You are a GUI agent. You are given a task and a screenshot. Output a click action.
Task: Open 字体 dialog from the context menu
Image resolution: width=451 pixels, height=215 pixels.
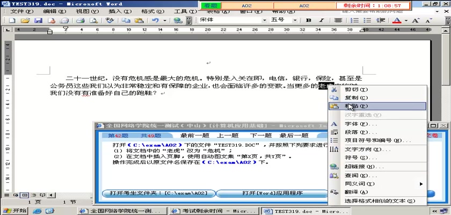[x=377, y=124]
